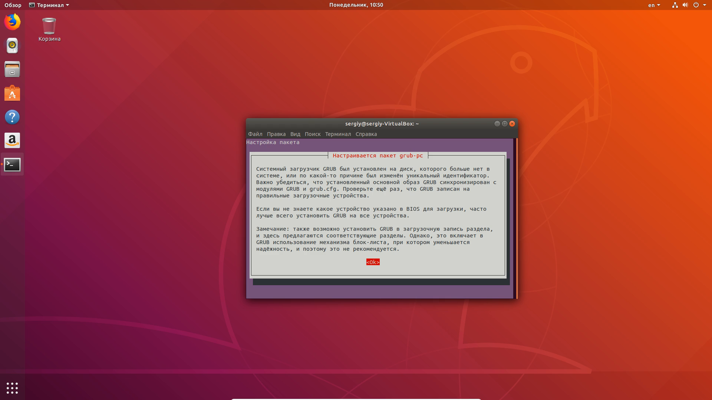Open the Файл menu in terminal
The height and width of the screenshot is (400, 712).
pyautogui.click(x=255, y=134)
